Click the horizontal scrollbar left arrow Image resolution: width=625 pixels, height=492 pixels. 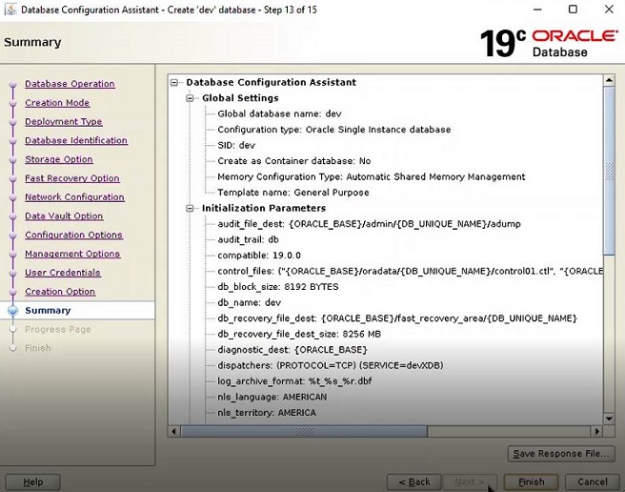pyautogui.click(x=173, y=431)
